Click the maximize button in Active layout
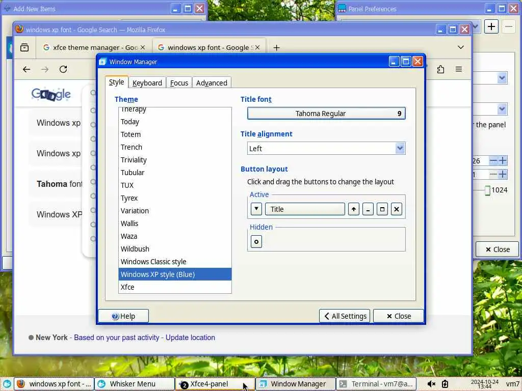The height and width of the screenshot is (391, 522). tap(382, 209)
